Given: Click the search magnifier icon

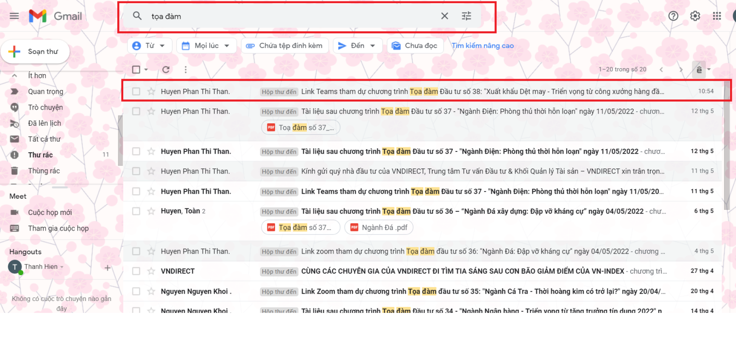Looking at the screenshot, I should (137, 16).
